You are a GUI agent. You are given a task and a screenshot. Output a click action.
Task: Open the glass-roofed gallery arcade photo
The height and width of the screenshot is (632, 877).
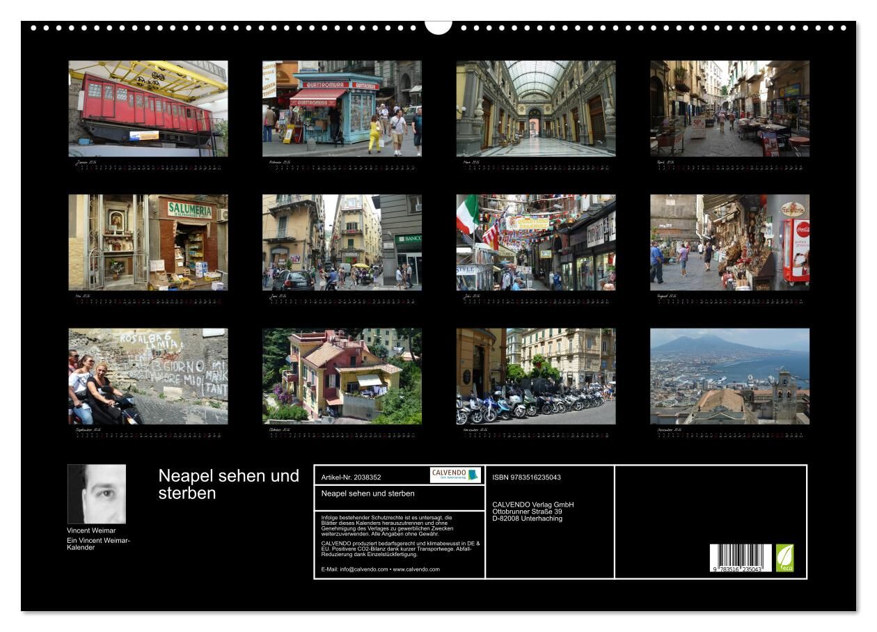point(535,109)
